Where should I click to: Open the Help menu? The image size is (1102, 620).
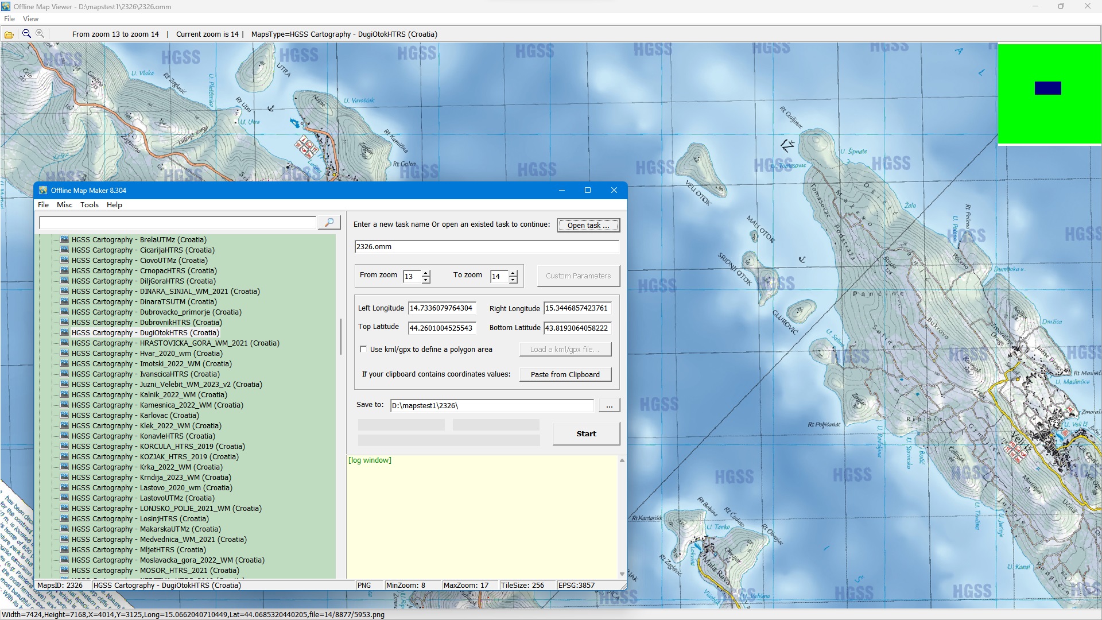point(114,205)
